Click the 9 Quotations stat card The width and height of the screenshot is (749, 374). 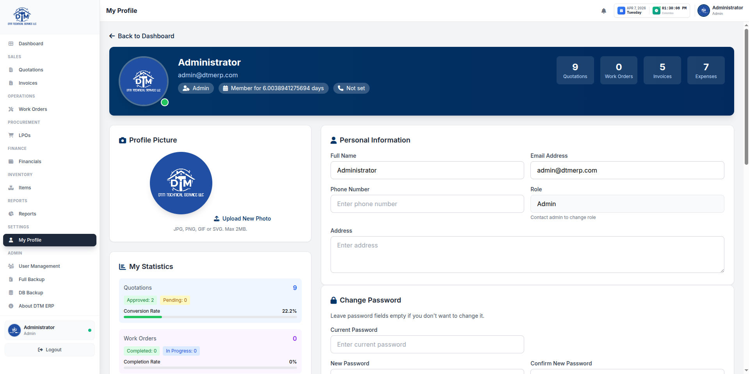(575, 70)
